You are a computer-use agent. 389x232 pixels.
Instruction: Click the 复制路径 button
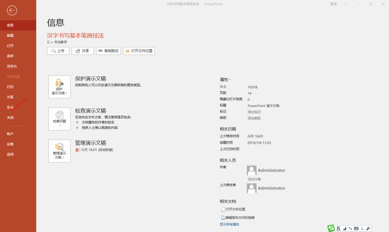coord(109,51)
